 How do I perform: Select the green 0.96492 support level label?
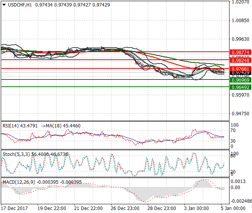[241, 87]
